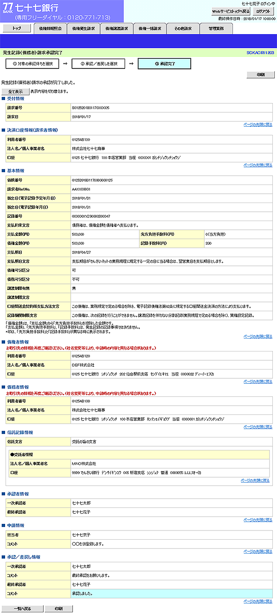
Task: Click the bottom 印刷 button beside 一覧へ戻る
Action: [x=60, y=609]
